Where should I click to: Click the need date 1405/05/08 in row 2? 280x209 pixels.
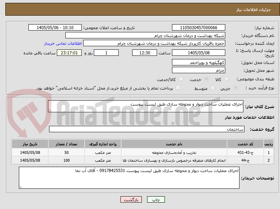point(30,160)
